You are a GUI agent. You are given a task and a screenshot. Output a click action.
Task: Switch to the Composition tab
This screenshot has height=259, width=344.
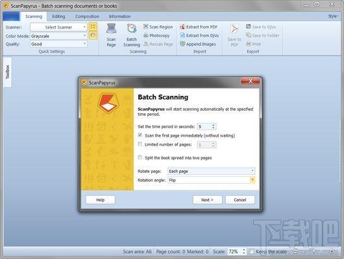(87, 16)
